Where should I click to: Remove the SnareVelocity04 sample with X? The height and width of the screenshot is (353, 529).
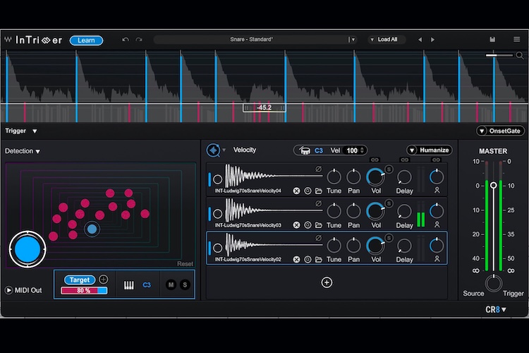[296, 191]
